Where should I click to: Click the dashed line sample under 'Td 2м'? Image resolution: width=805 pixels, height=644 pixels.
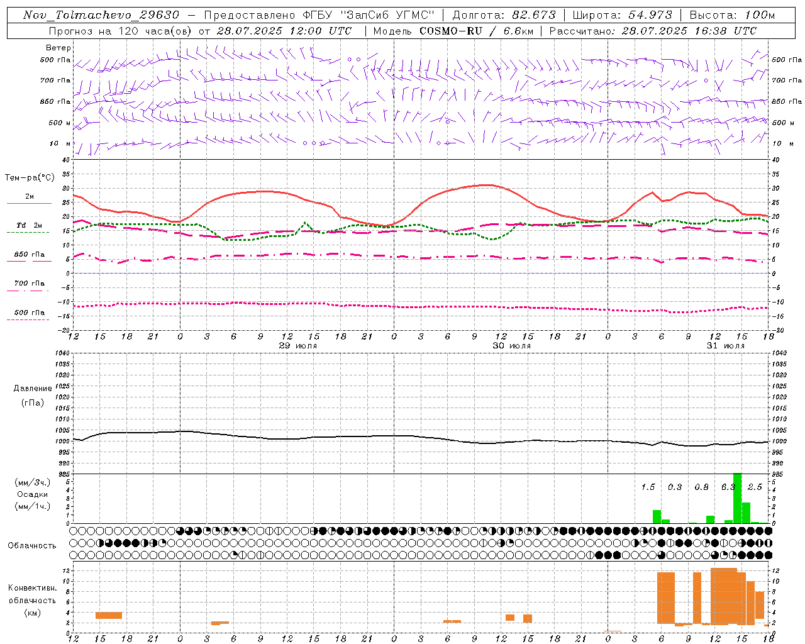(x=28, y=233)
